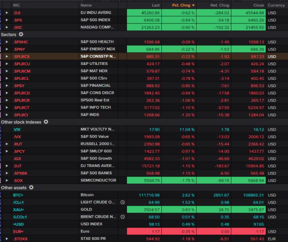The height and width of the screenshot is (242, 288).
Task: Click Bitcoin last price 111716.98
Action: [x=149, y=195]
